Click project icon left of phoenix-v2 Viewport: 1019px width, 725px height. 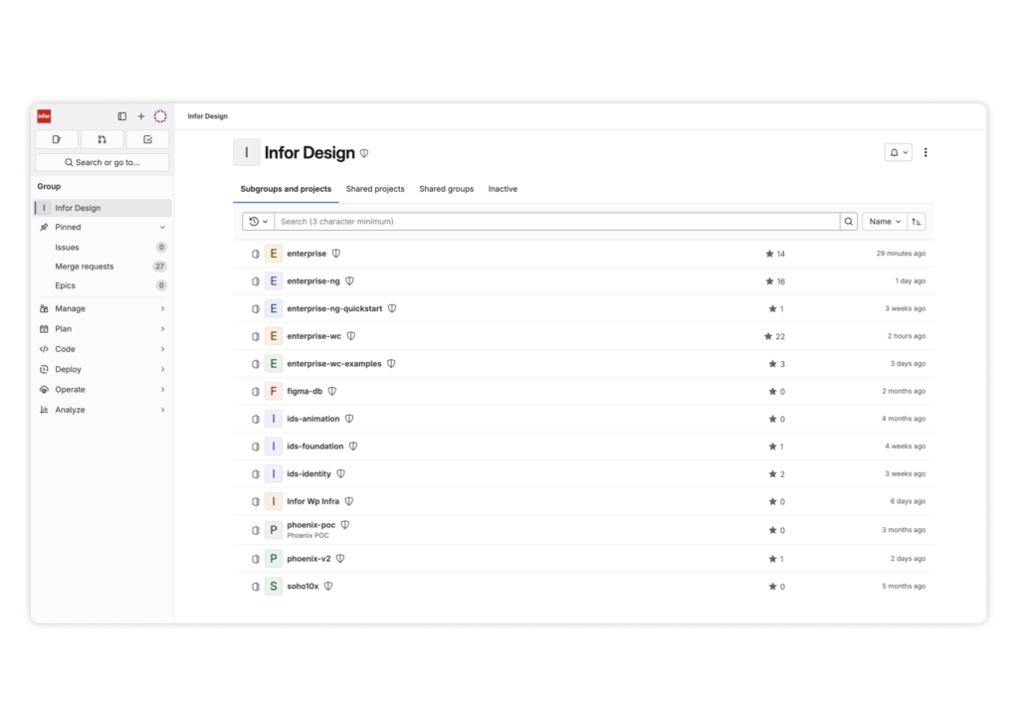pos(256,559)
